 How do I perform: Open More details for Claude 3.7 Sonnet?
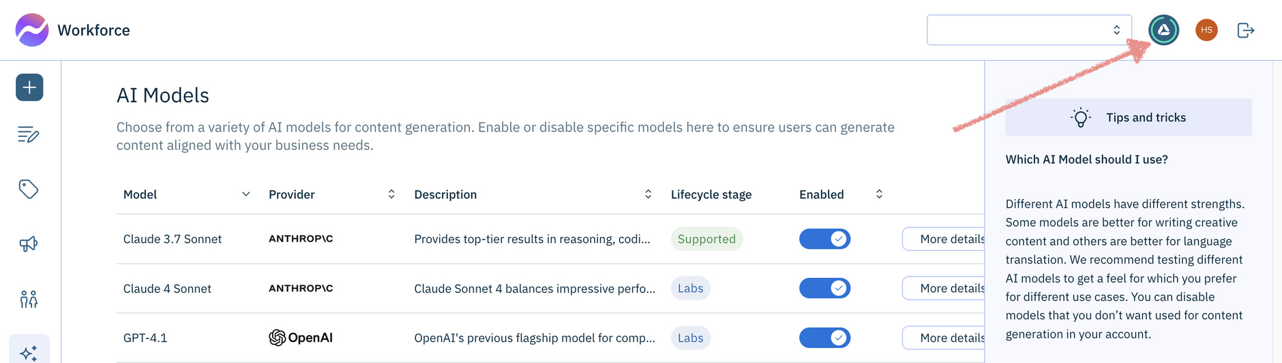click(944, 239)
